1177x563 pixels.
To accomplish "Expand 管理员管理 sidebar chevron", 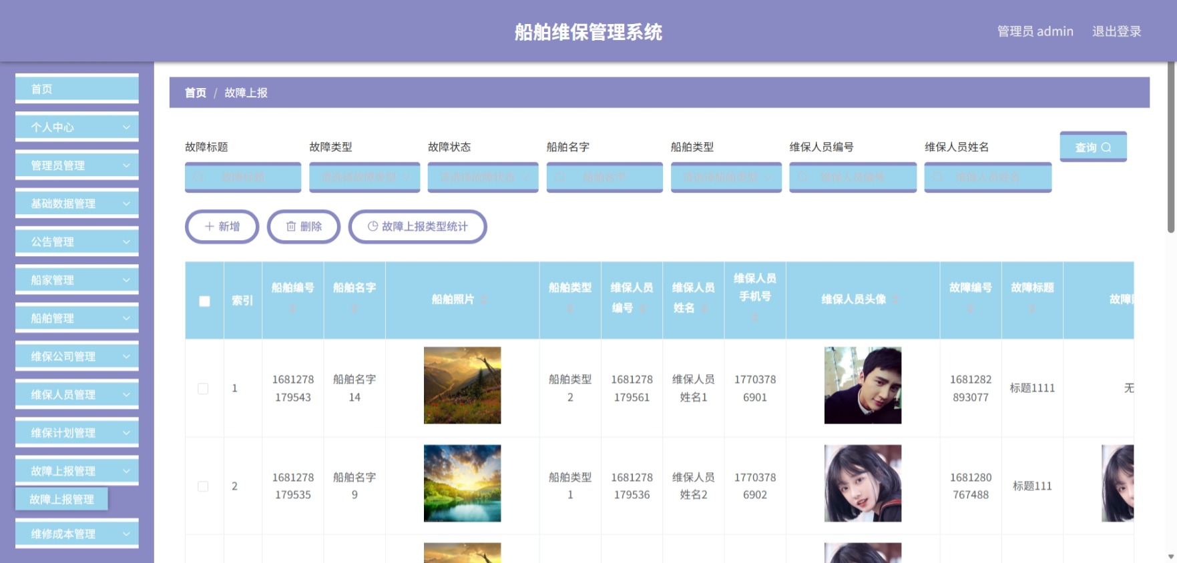I will click(x=126, y=165).
